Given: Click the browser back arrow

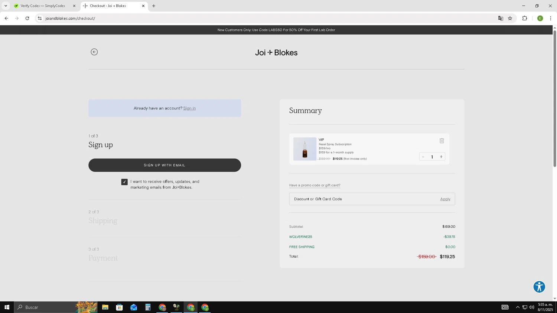Looking at the screenshot, I should 6,18.
